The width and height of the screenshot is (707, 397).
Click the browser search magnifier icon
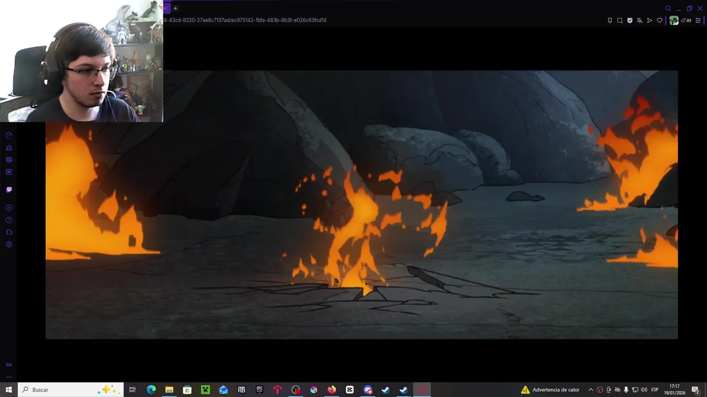pos(668,8)
